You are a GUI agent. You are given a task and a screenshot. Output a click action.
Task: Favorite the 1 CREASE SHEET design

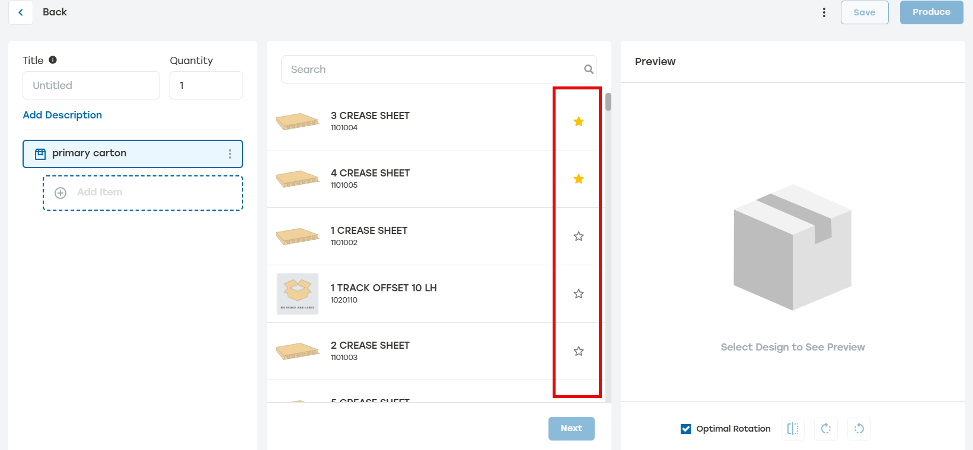tap(579, 236)
